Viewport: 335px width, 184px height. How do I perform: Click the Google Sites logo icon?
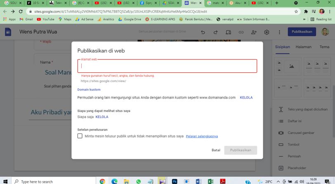click(x=8, y=32)
